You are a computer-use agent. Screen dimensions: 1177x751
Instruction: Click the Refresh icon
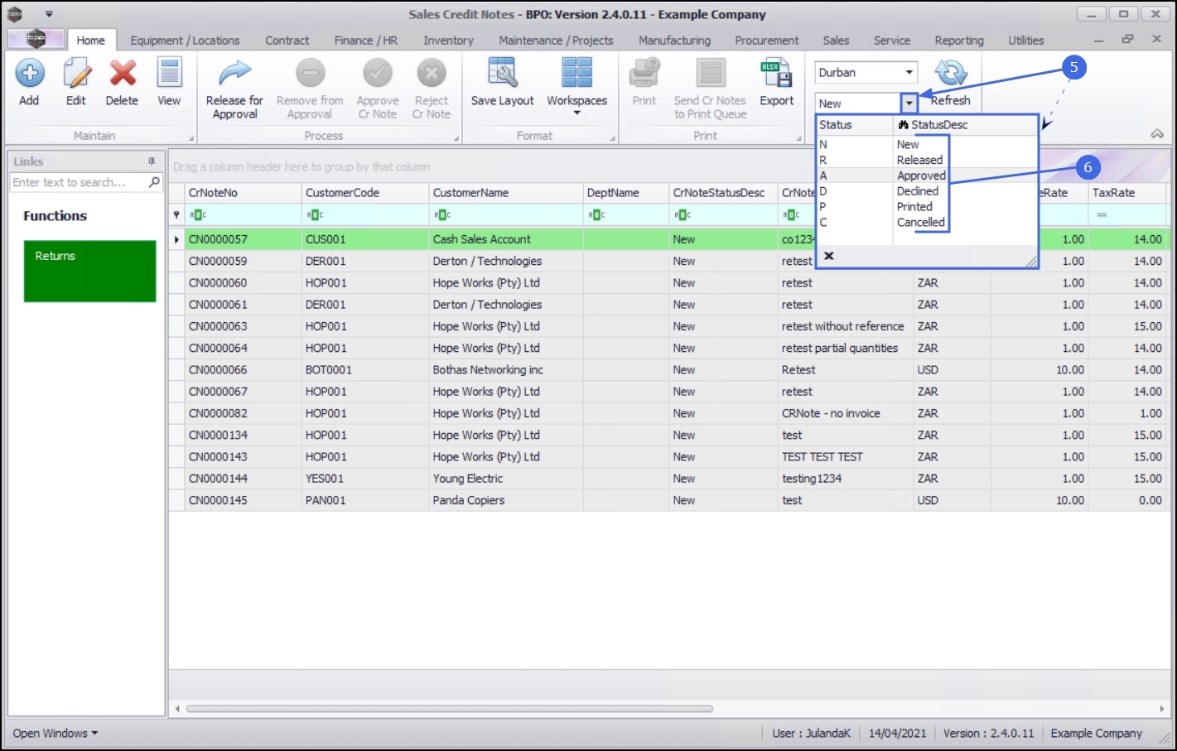pyautogui.click(x=950, y=74)
